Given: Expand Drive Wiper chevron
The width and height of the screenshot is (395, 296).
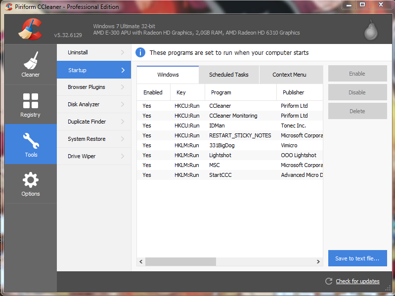Looking at the screenshot, I should point(123,156).
